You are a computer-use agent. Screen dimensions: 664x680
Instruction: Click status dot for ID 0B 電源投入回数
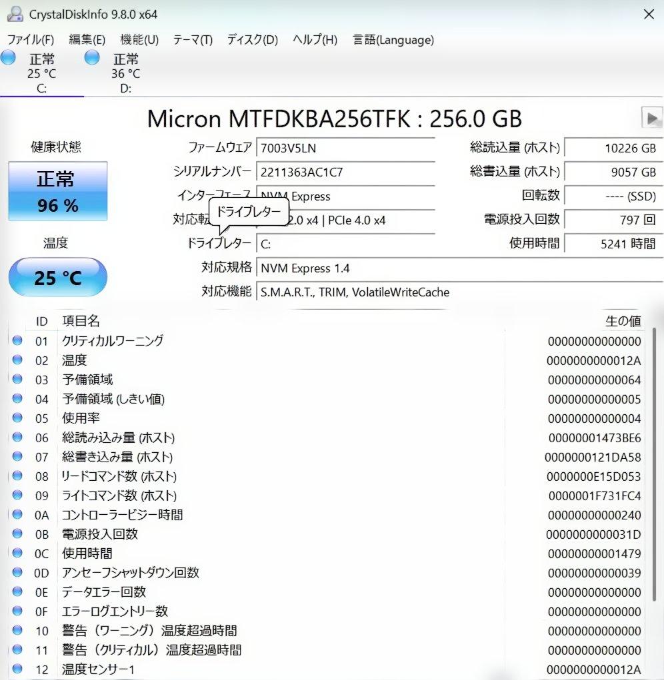click(x=17, y=533)
